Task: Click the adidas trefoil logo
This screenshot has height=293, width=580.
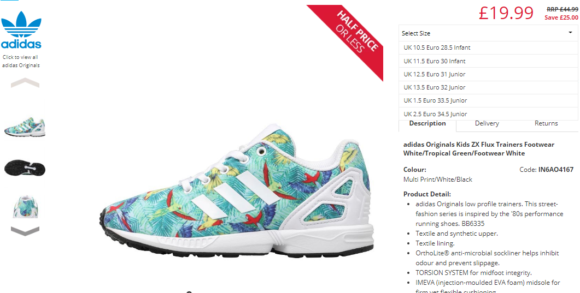Action: pos(21,29)
